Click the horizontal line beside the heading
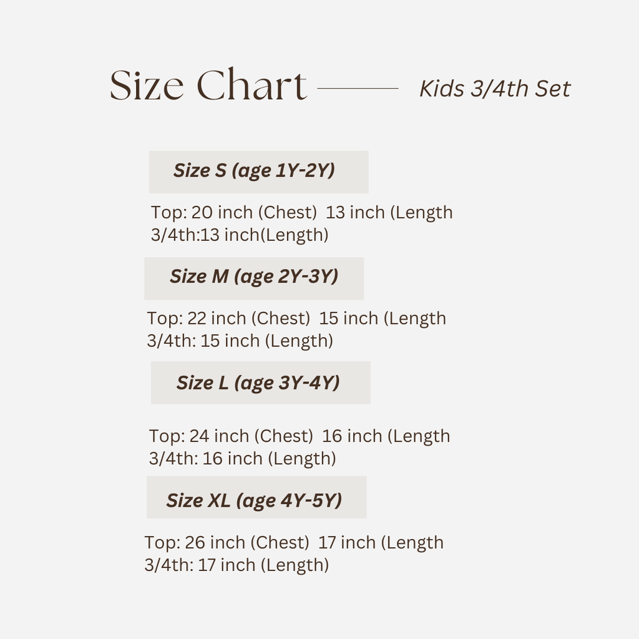 [358, 89]
